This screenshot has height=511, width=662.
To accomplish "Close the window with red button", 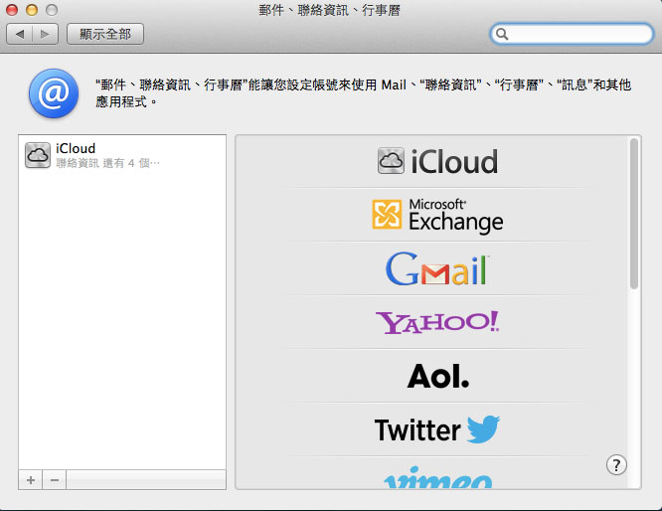I will (x=12, y=10).
